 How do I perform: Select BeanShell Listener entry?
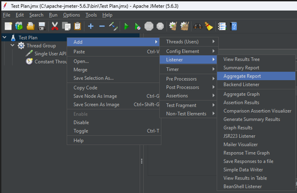pyautogui.click(x=256, y=186)
